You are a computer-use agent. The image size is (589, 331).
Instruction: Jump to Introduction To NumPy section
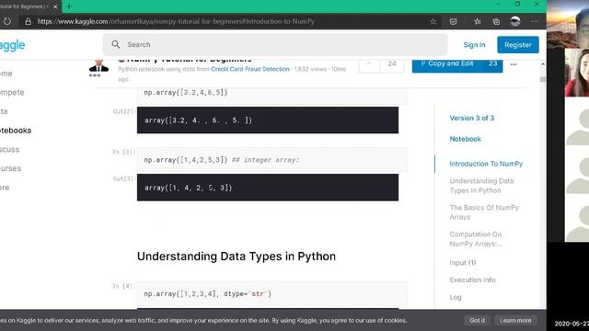point(486,164)
